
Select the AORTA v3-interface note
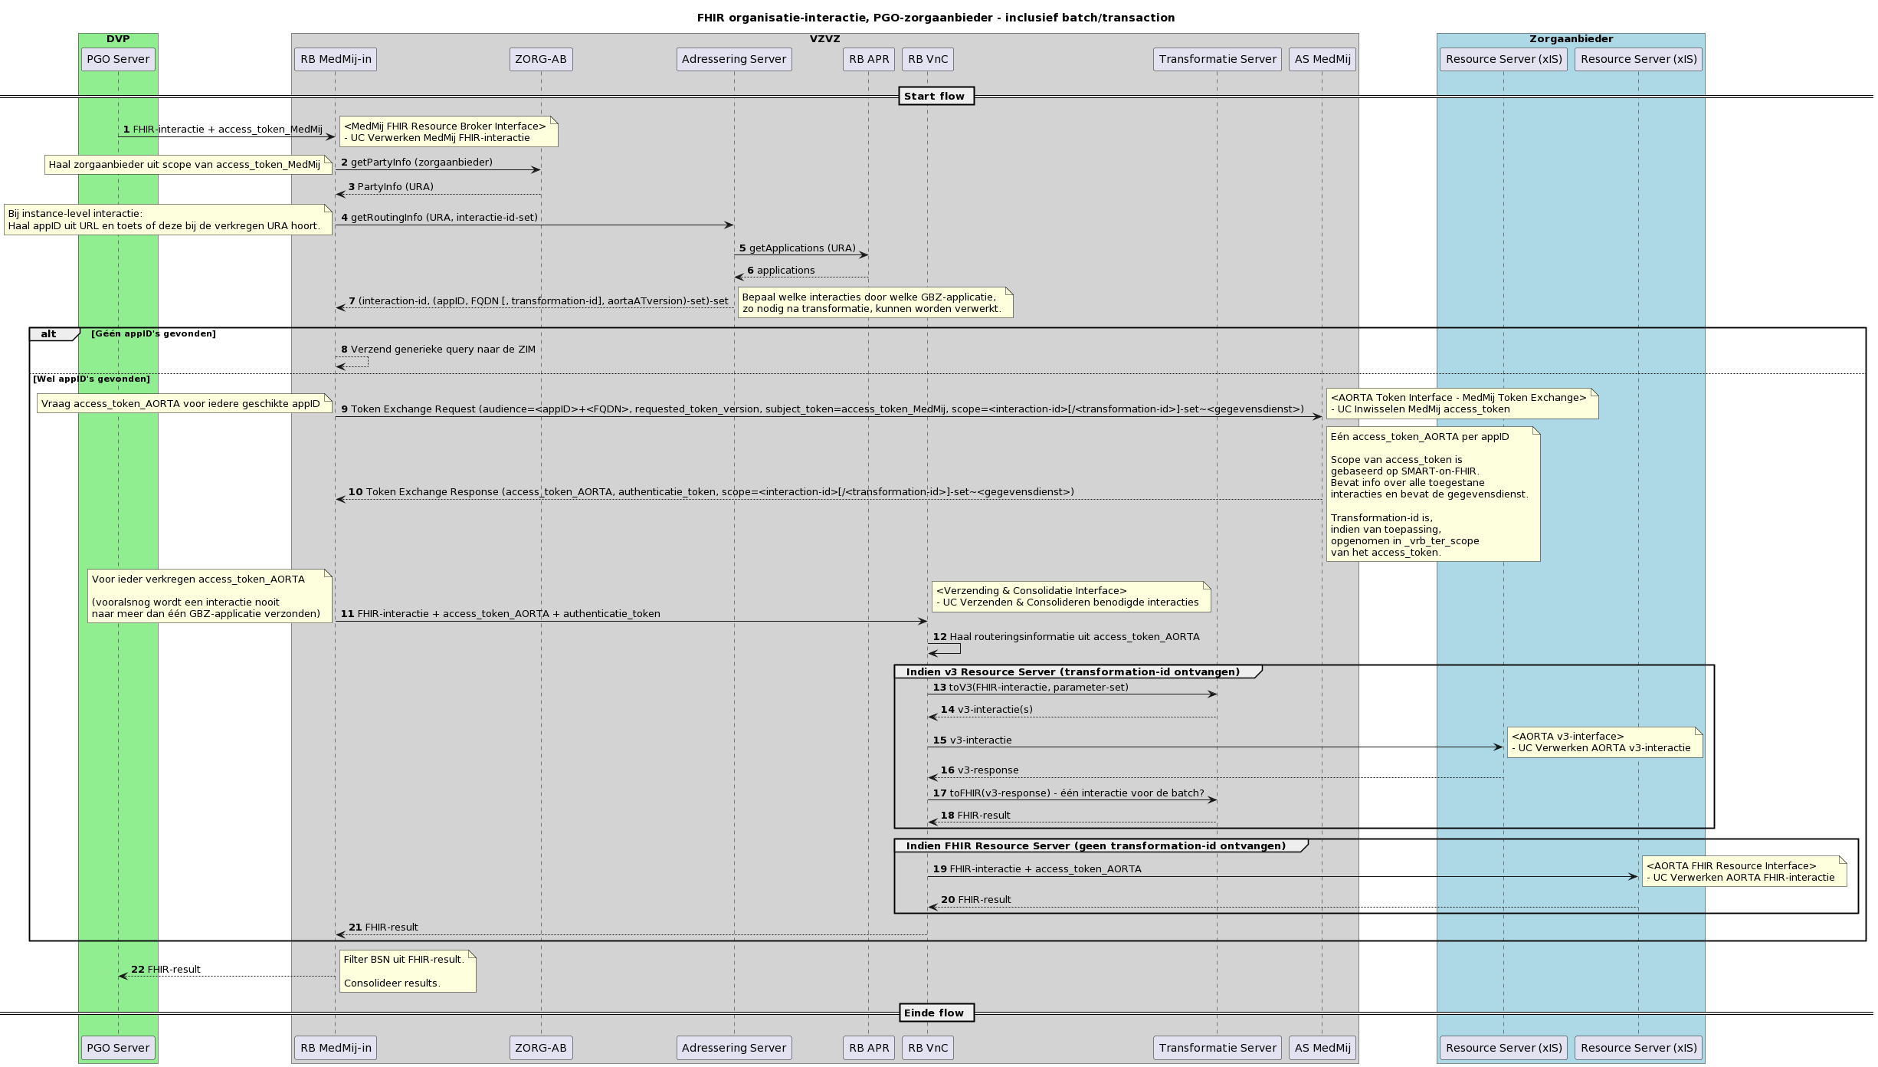pyautogui.click(x=1604, y=742)
